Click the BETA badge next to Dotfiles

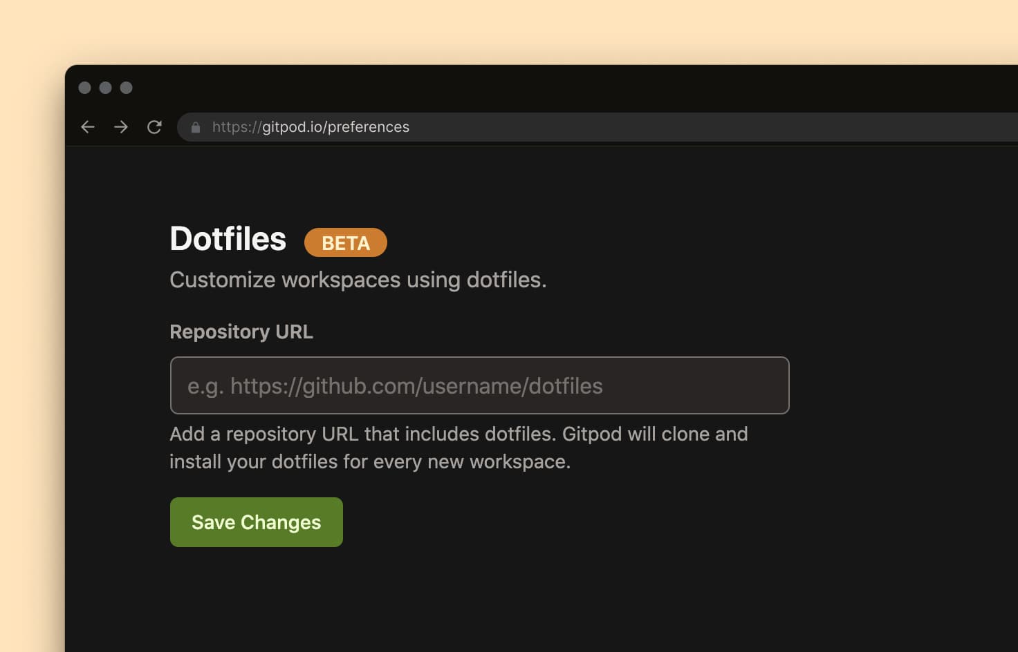[x=345, y=242]
